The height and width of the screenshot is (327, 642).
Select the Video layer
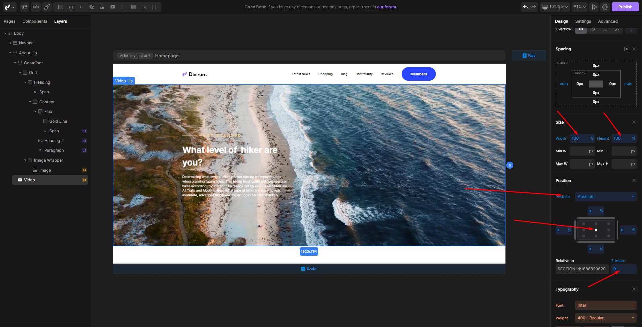50,180
